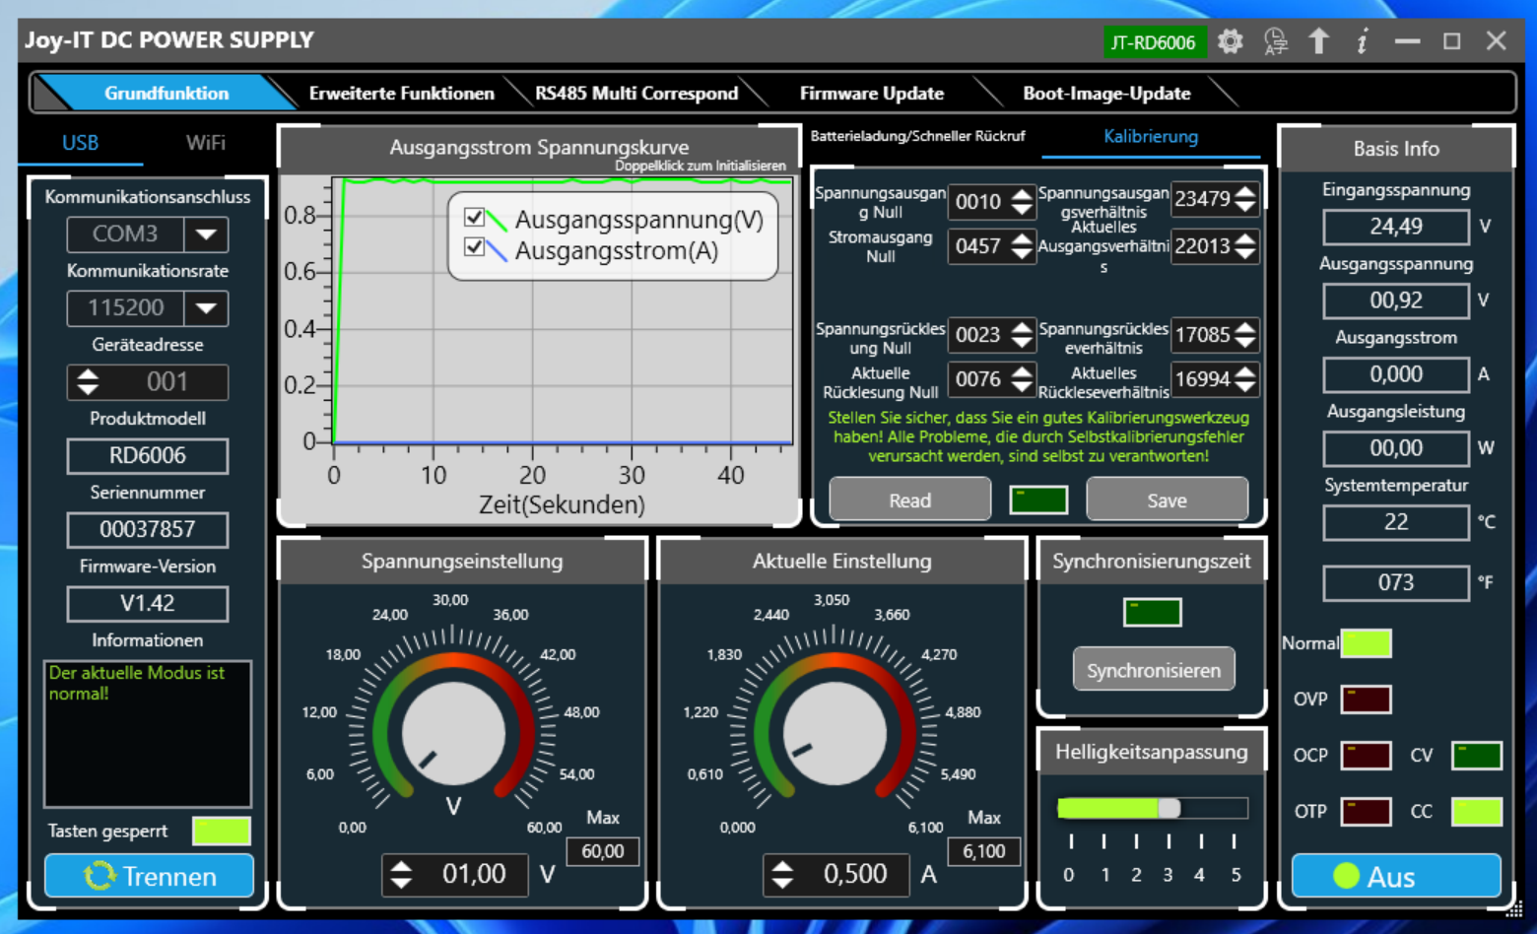Click the Max voltage 60,00 field
This screenshot has width=1537, height=934.
click(x=603, y=851)
